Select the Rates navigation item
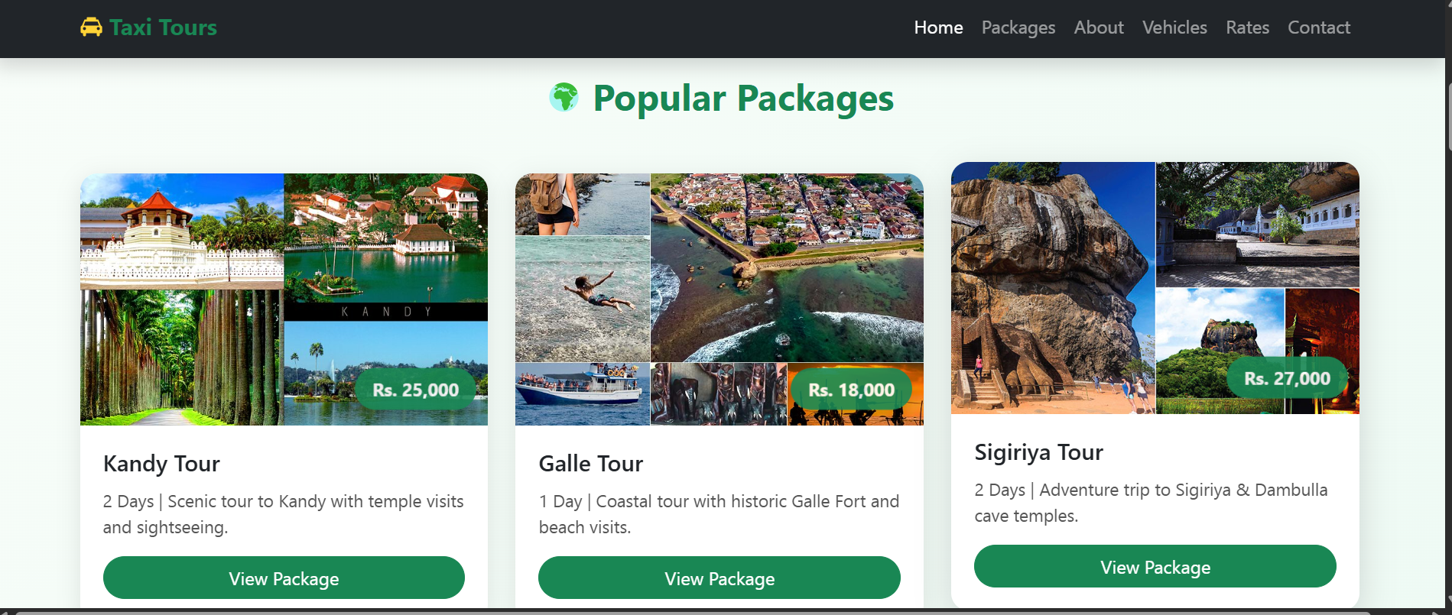Viewport: 1452px width, 615px height. coord(1247,28)
